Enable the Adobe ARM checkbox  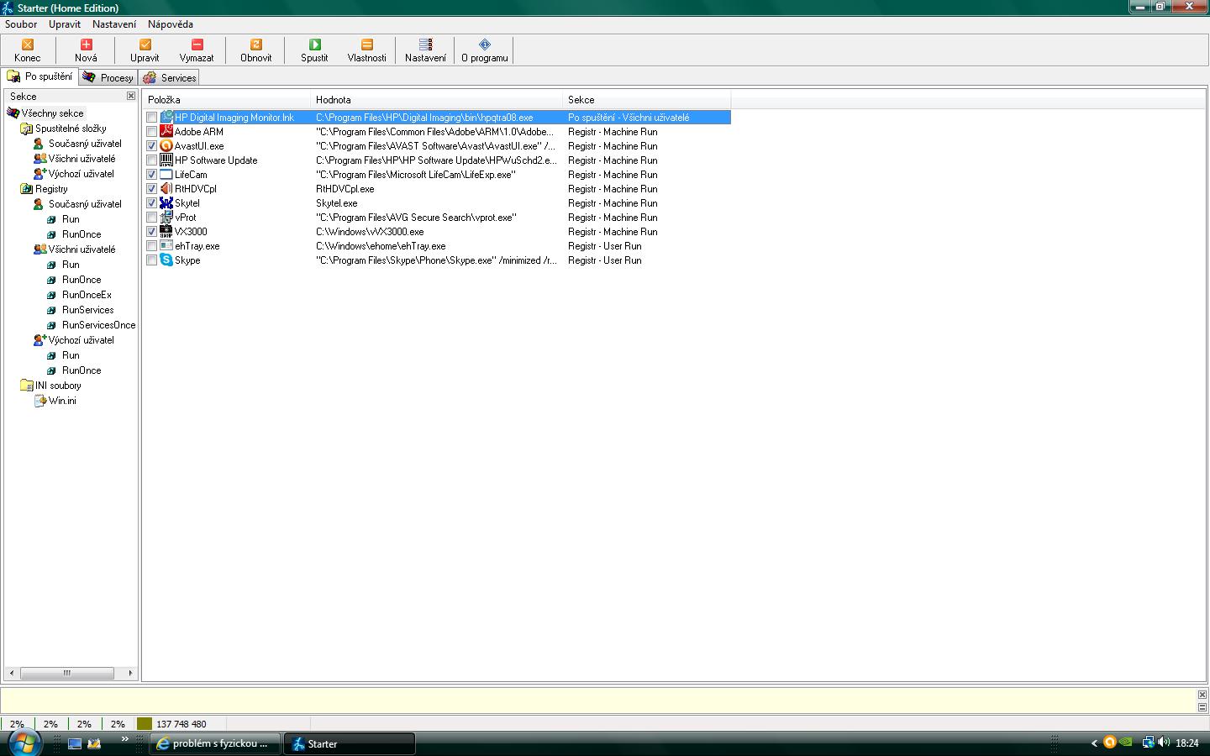click(152, 132)
